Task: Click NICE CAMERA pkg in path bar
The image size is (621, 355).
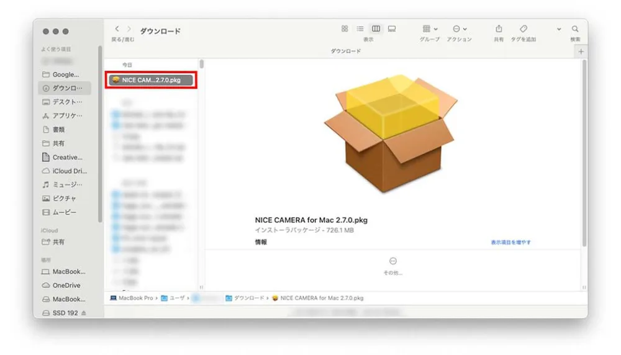Action: [x=317, y=298]
